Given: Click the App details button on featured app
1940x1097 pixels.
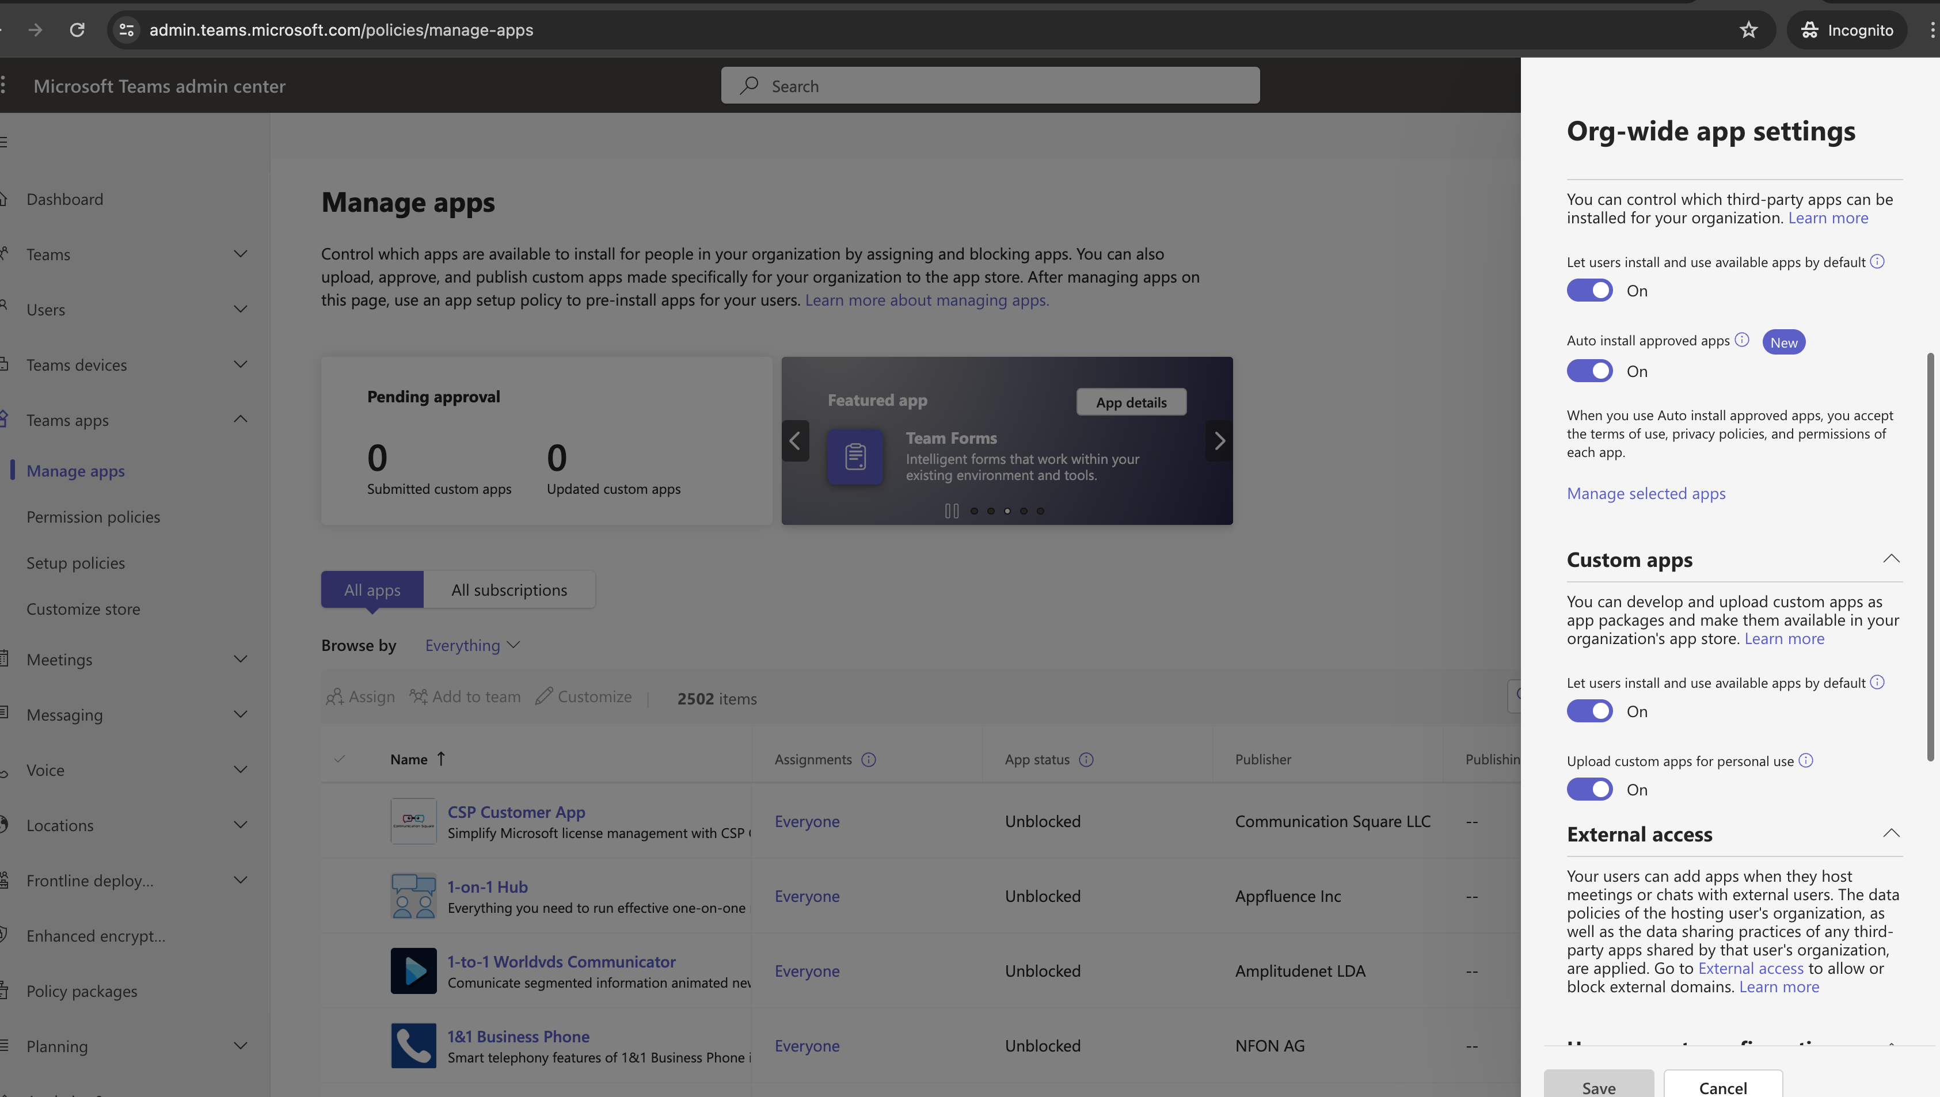Looking at the screenshot, I should (x=1130, y=401).
